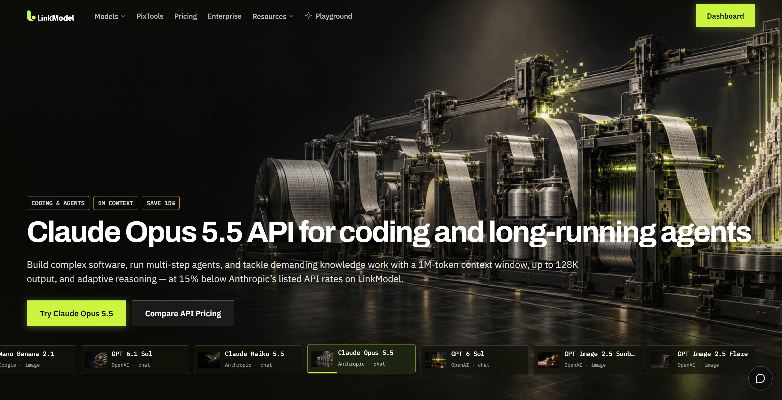782x400 pixels.
Task: Select the Claude Haiku 5.5 thumbnail image
Action: [209, 360]
